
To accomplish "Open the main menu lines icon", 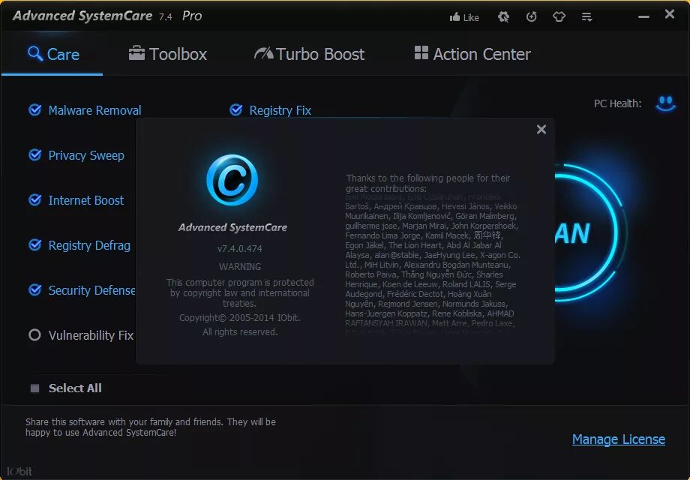I will (x=586, y=16).
